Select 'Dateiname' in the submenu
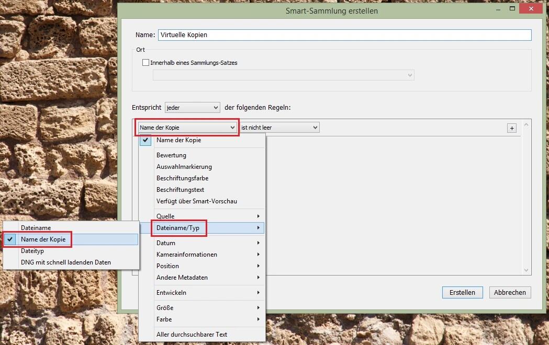 pyautogui.click(x=36, y=228)
